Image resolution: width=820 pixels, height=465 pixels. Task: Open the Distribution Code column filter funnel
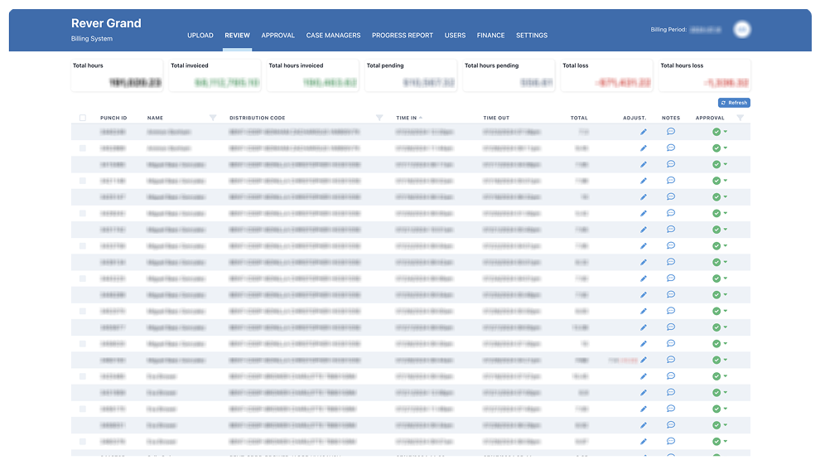coord(379,118)
